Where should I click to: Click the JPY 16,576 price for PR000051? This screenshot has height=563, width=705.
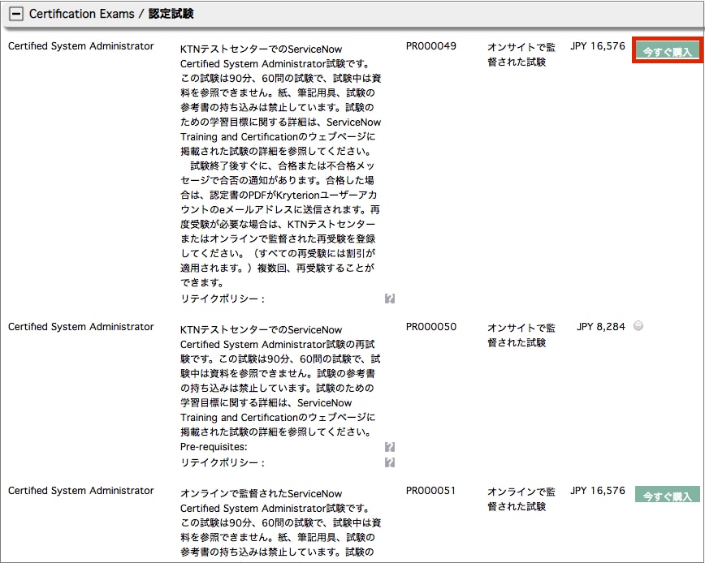[x=598, y=491]
